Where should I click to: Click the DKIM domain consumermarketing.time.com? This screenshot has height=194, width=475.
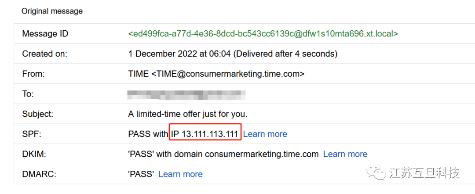(x=262, y=154)
